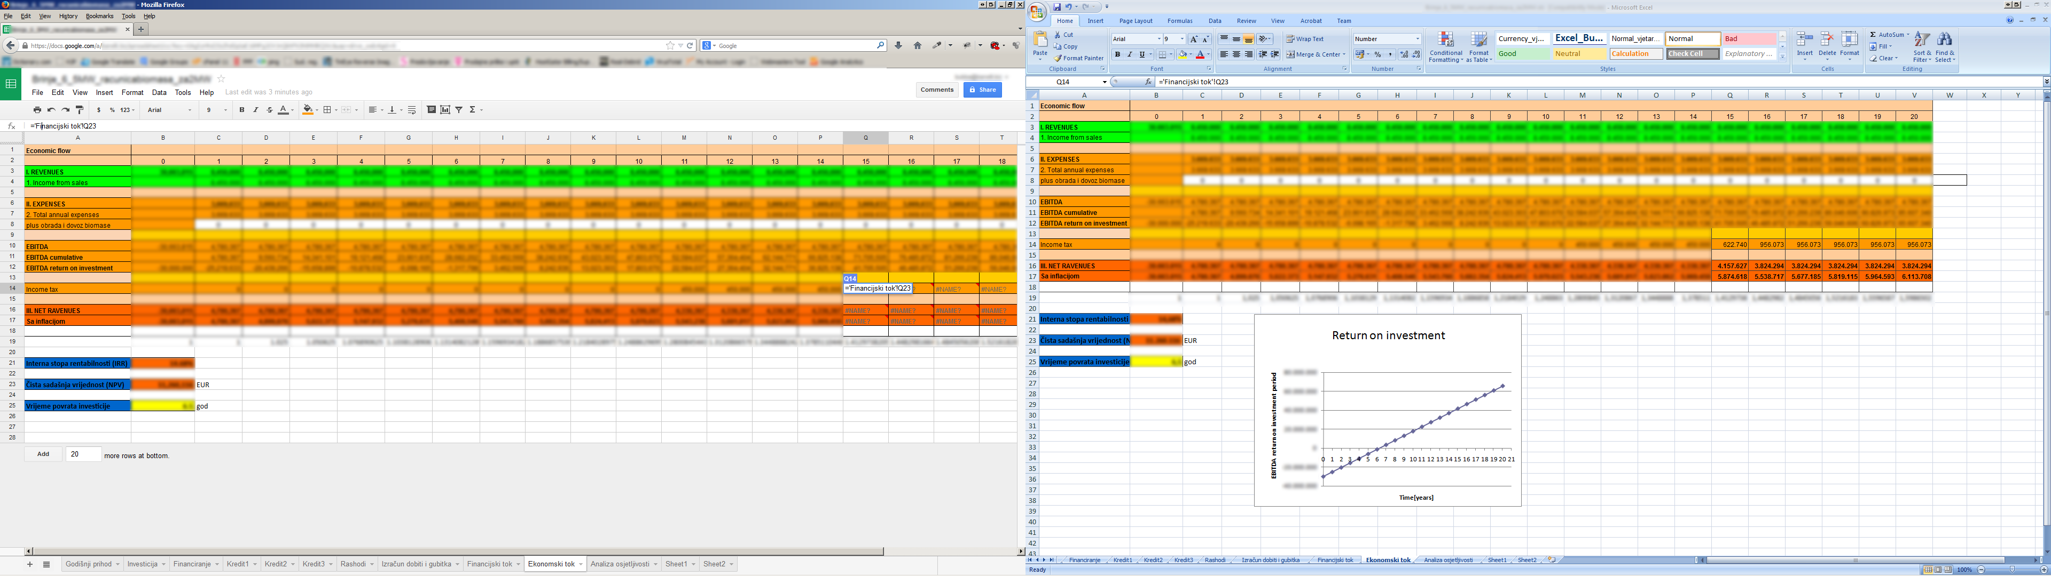Open Excel Number format dropdown

point(1417,39)
